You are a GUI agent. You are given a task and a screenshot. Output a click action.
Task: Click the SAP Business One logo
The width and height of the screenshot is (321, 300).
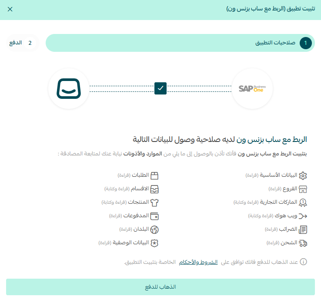pyautogui.click(x=252, y=88)
